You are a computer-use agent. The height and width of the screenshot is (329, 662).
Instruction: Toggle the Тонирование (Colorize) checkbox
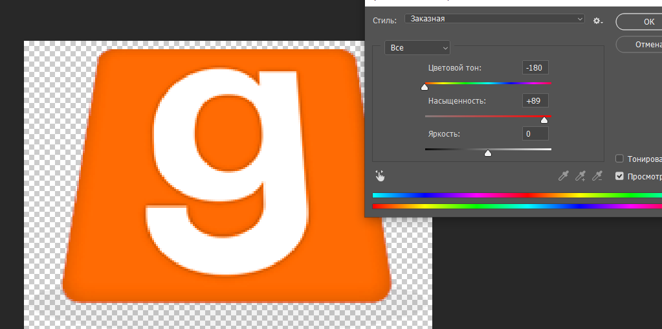619,159
